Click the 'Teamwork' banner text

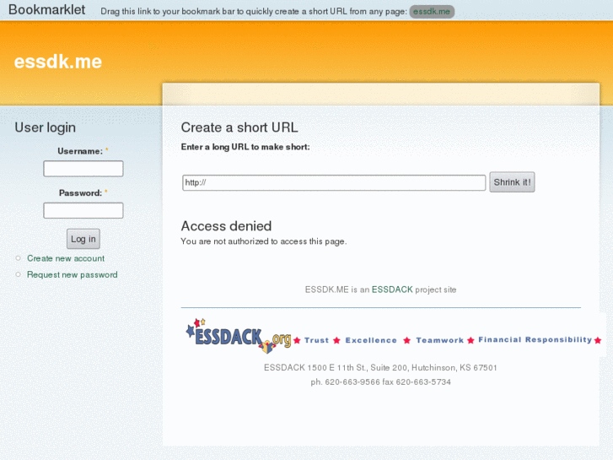440,340
